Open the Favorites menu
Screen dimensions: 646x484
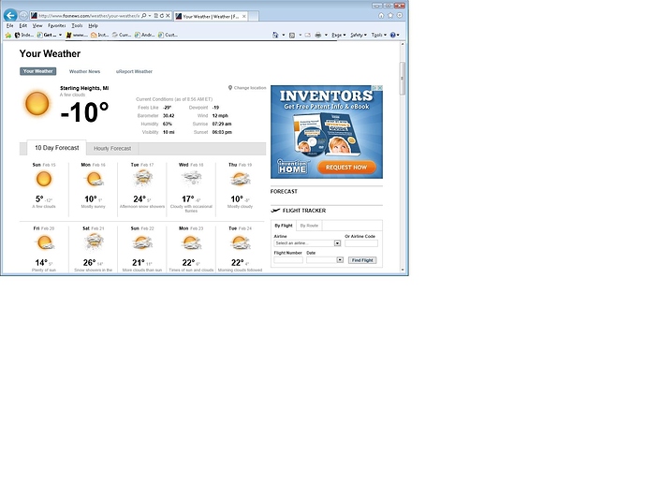[57, 25]
